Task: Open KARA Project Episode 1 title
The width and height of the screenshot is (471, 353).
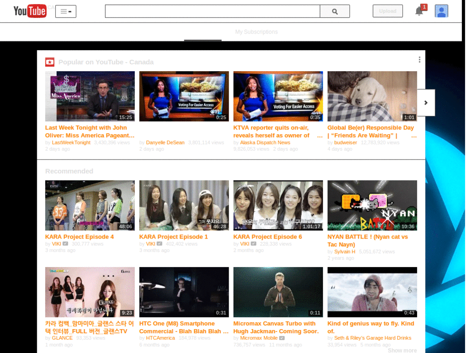Action: click(173, 237)
